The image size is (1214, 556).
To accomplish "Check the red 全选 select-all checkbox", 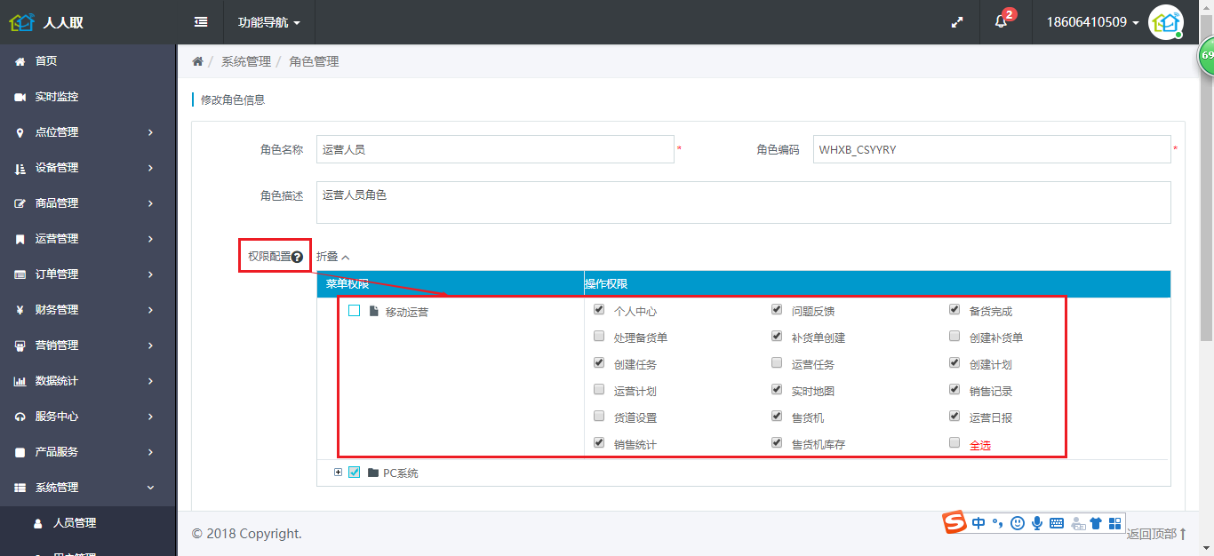I will [954, 443].
